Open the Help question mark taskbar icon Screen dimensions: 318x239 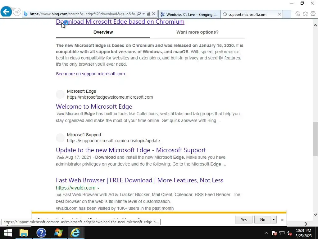pos(41,233)
